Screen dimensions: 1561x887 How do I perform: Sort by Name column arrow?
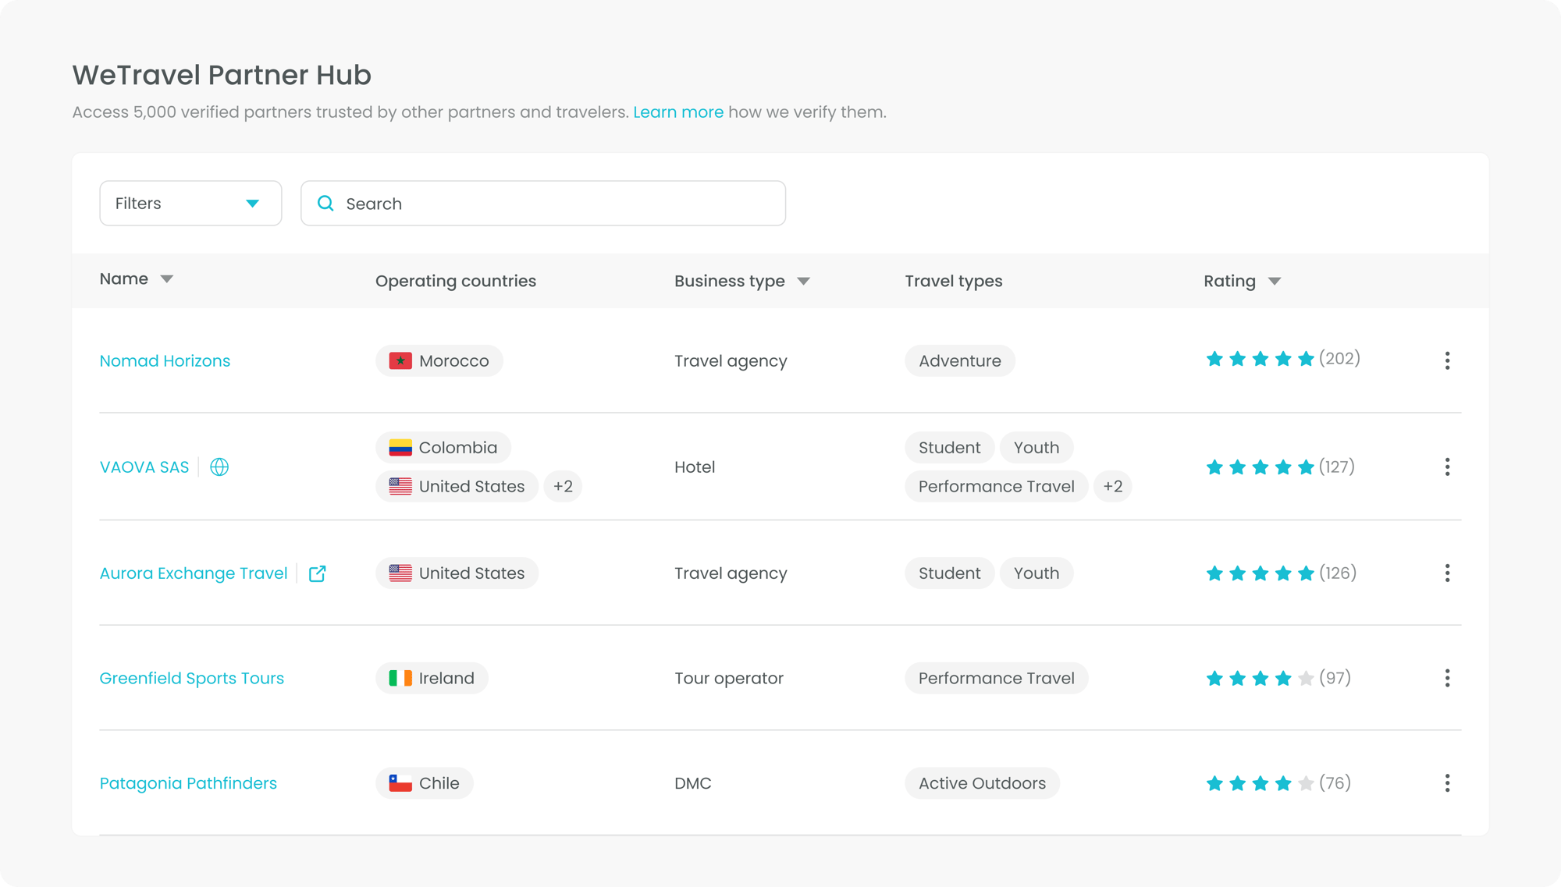(x=167, y=279)
